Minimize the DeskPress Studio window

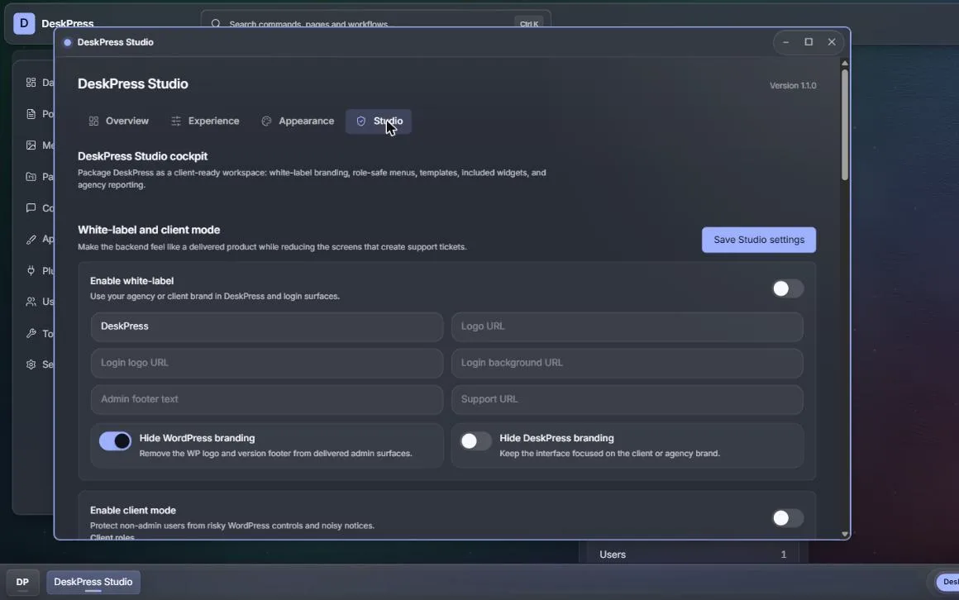(x=786, y=42)
